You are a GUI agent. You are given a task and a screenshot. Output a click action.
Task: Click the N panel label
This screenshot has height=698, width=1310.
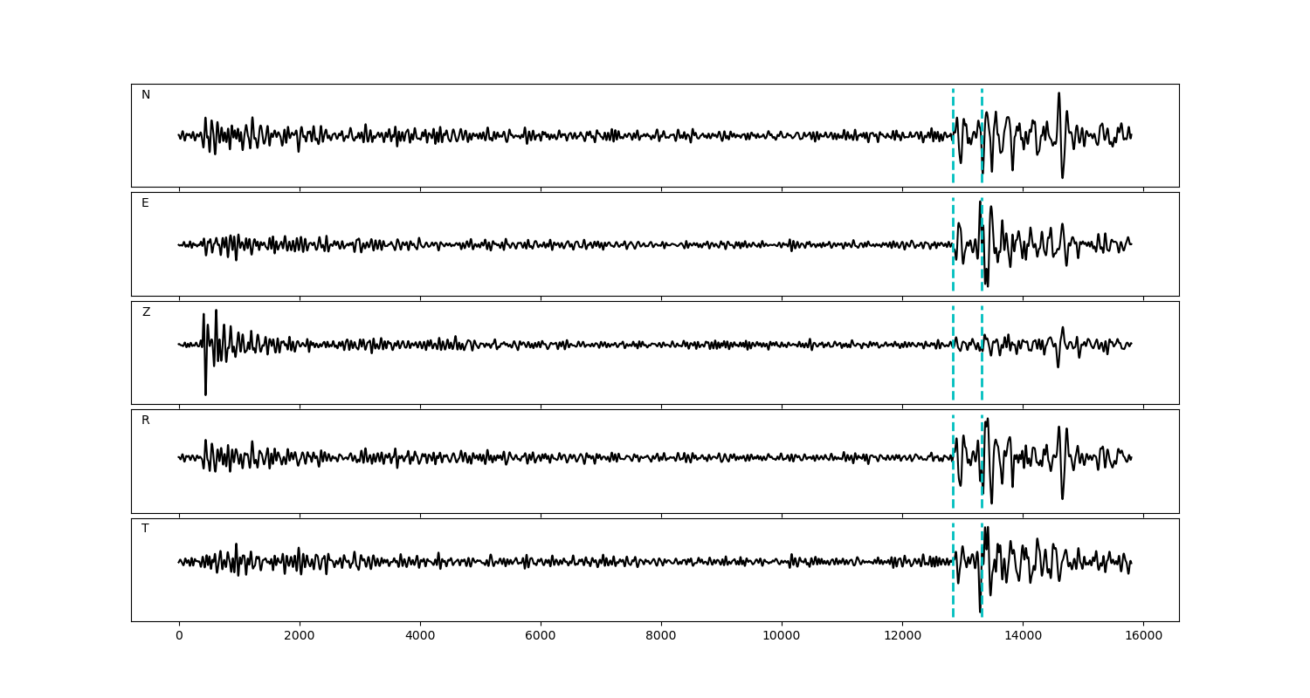(146, 95)
